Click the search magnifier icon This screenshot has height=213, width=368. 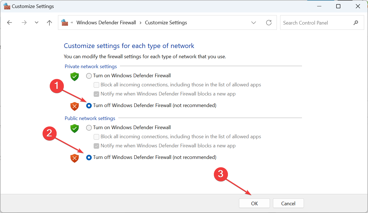(x=356, y=23)
